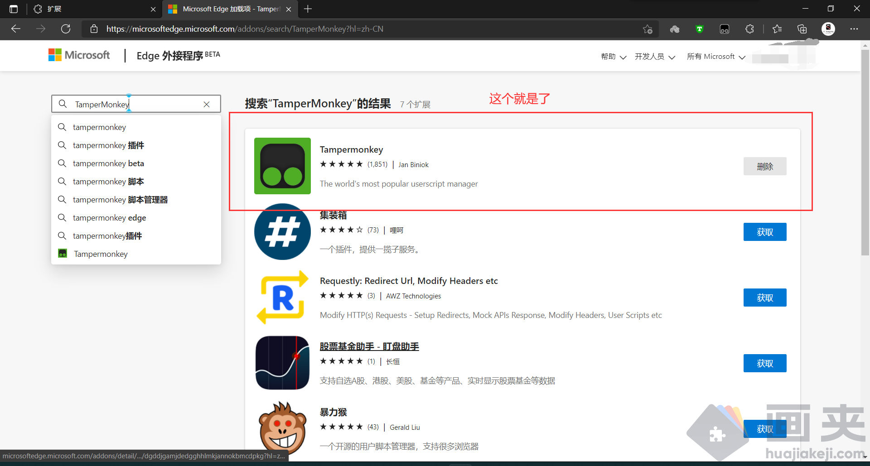This screenshot has height=466, width=870.
Task: Add current page to favorites star
Action: tap(648, 29)
